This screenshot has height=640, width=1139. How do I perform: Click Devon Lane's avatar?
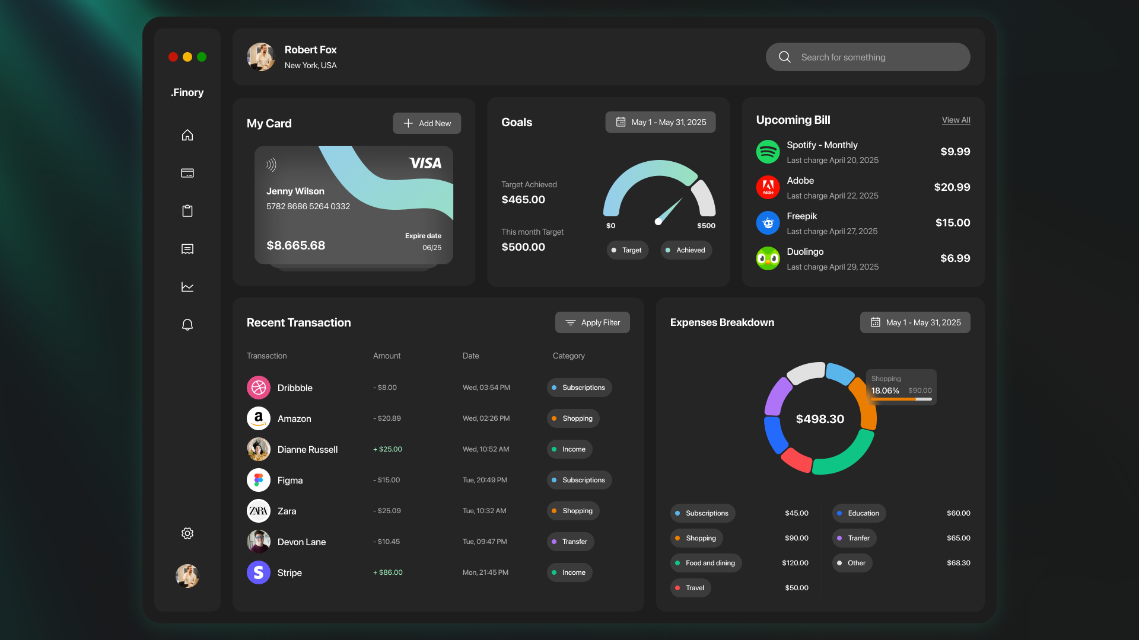tap(259, 542)
